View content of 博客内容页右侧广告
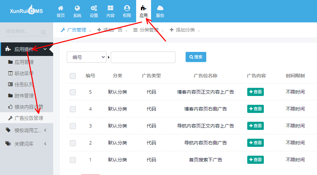Image resolution: width=317 pixels, height=175 pixels. (255, 109)
